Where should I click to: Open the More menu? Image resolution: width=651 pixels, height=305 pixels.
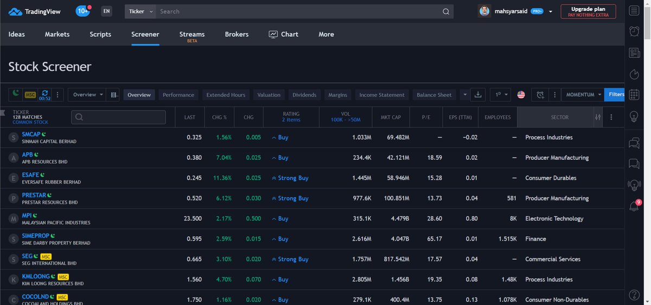[326, 34]
